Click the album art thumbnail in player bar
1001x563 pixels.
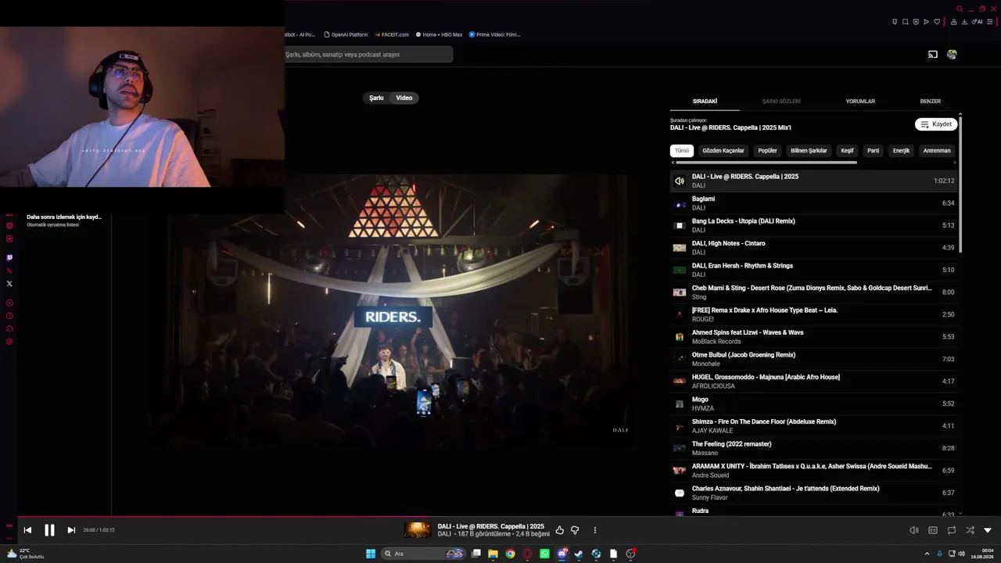tap(418, 530)
